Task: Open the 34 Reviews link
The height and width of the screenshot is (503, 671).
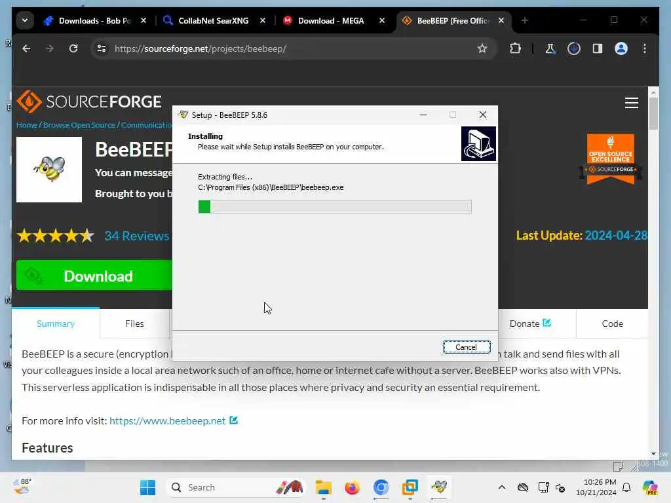Action: tap(137, 236)
